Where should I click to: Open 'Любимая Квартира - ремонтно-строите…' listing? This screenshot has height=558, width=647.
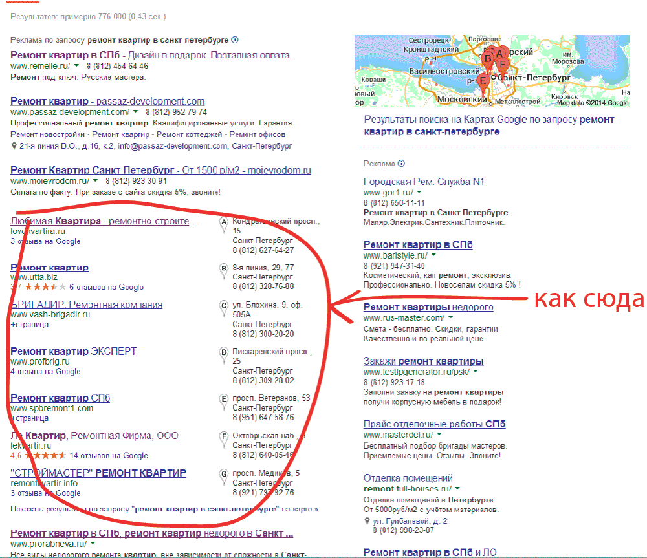pyautogui.click(x=104, y=221)
